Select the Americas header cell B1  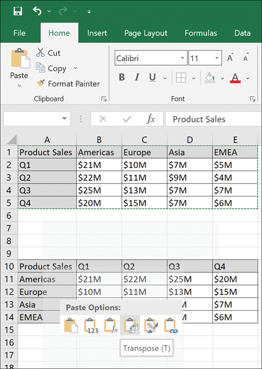coord(99,152)
